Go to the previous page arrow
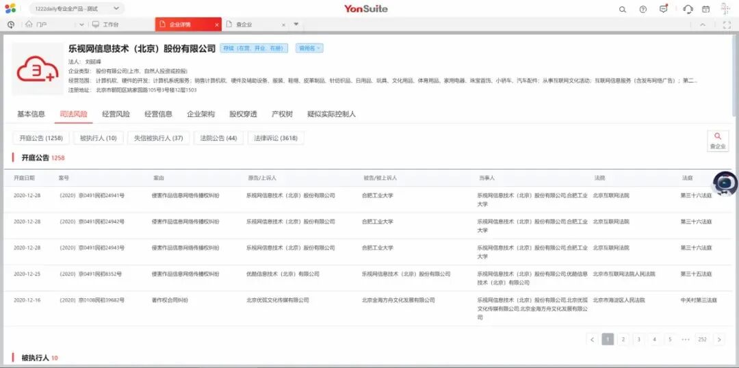The width and height of the screenshot is (739, 368). [593, 339]
